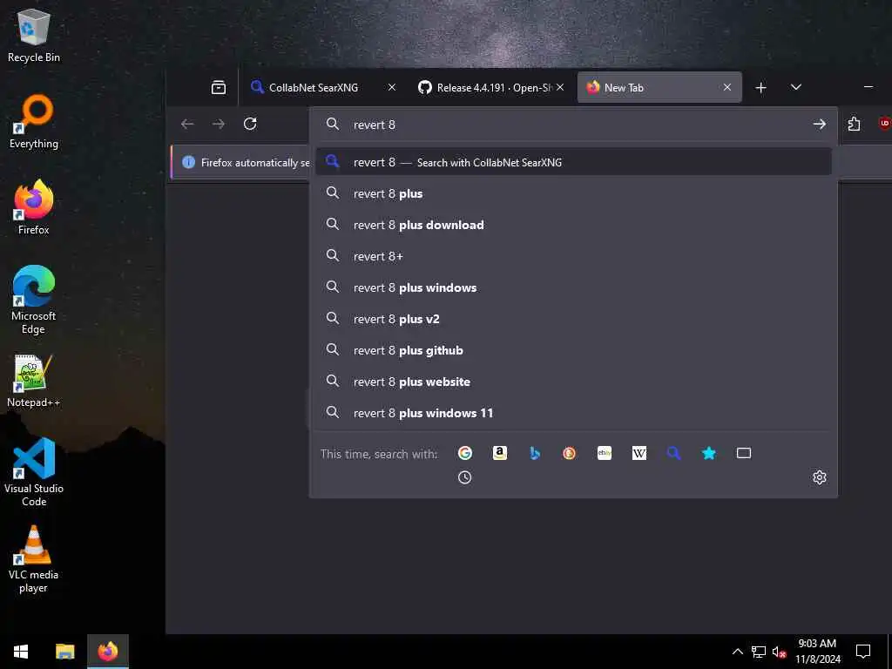Show hidden system tray icons

point(737,652)
